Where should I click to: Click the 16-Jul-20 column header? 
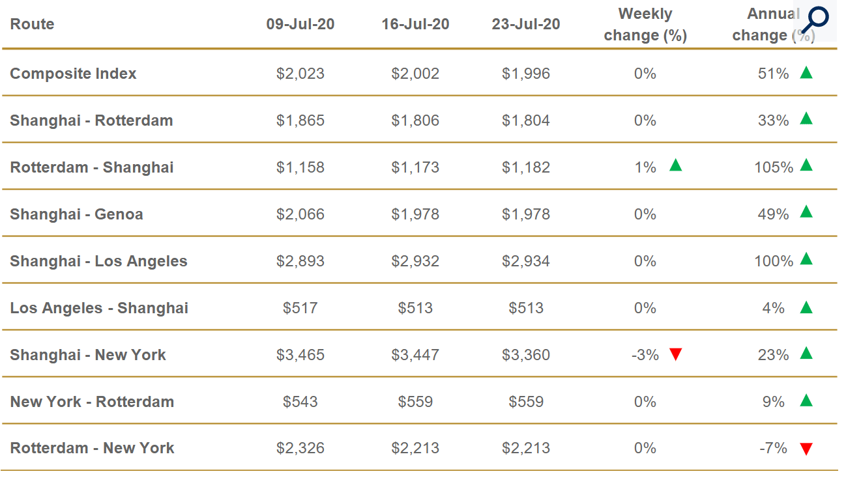(x=415, y=25)
